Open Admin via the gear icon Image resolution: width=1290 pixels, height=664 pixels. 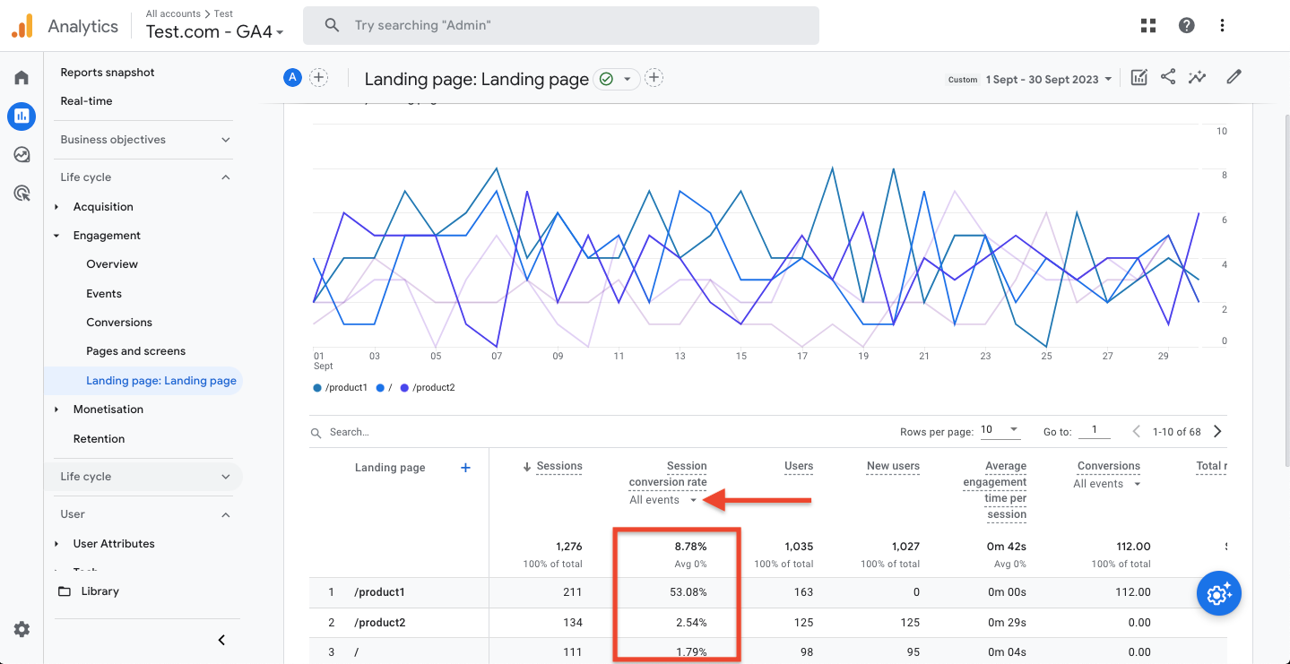click(22, 629)
